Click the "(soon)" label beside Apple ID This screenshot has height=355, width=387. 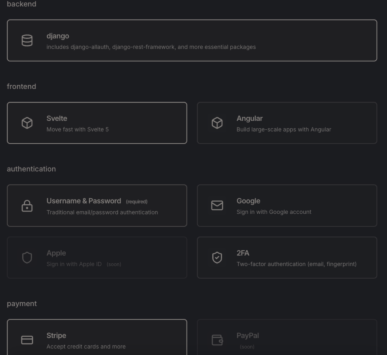pyautogui.click(x=114, y=264)
